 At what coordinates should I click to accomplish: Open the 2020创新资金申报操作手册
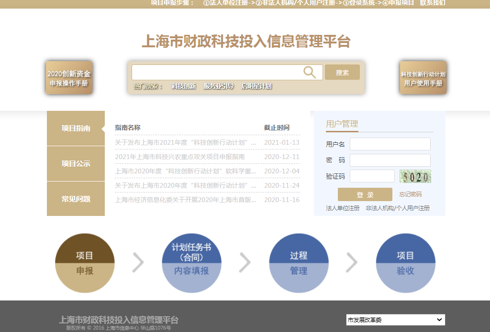pos(69,77)
